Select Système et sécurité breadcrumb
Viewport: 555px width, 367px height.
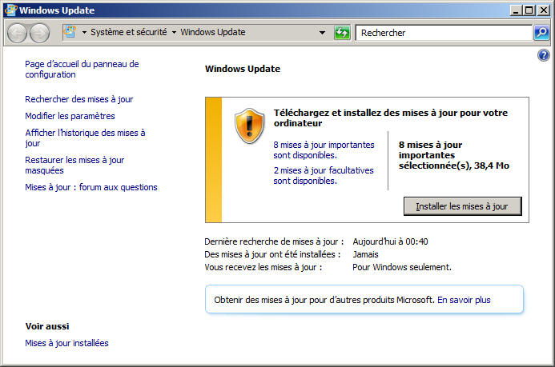click(128, 32)
